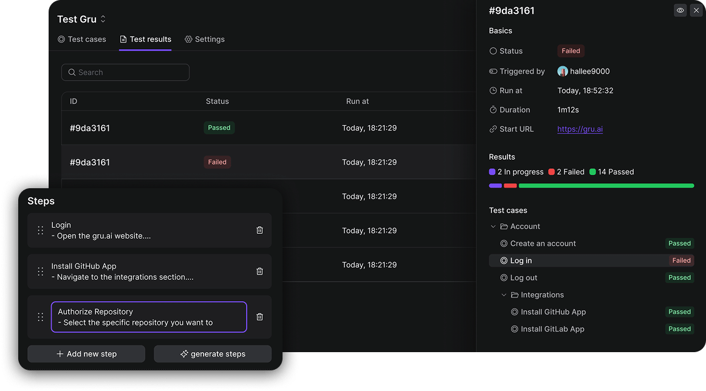Click the Integrations folder icon
Screen dimensions: 706x391
tap(515, 294)
